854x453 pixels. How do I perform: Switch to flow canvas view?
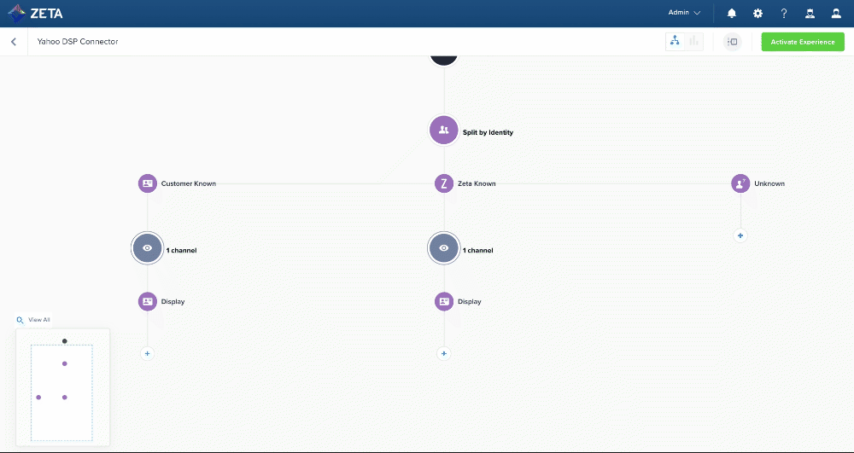pyautogui.click(x=675, y=41)
